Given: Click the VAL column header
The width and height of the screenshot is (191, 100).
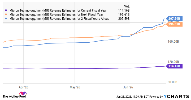Looking at the screenshot, I should click(x=127, y=6).
